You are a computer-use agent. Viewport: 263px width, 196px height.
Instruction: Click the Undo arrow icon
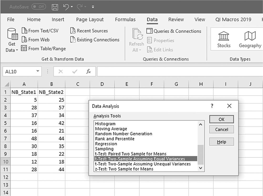[66, 7]
